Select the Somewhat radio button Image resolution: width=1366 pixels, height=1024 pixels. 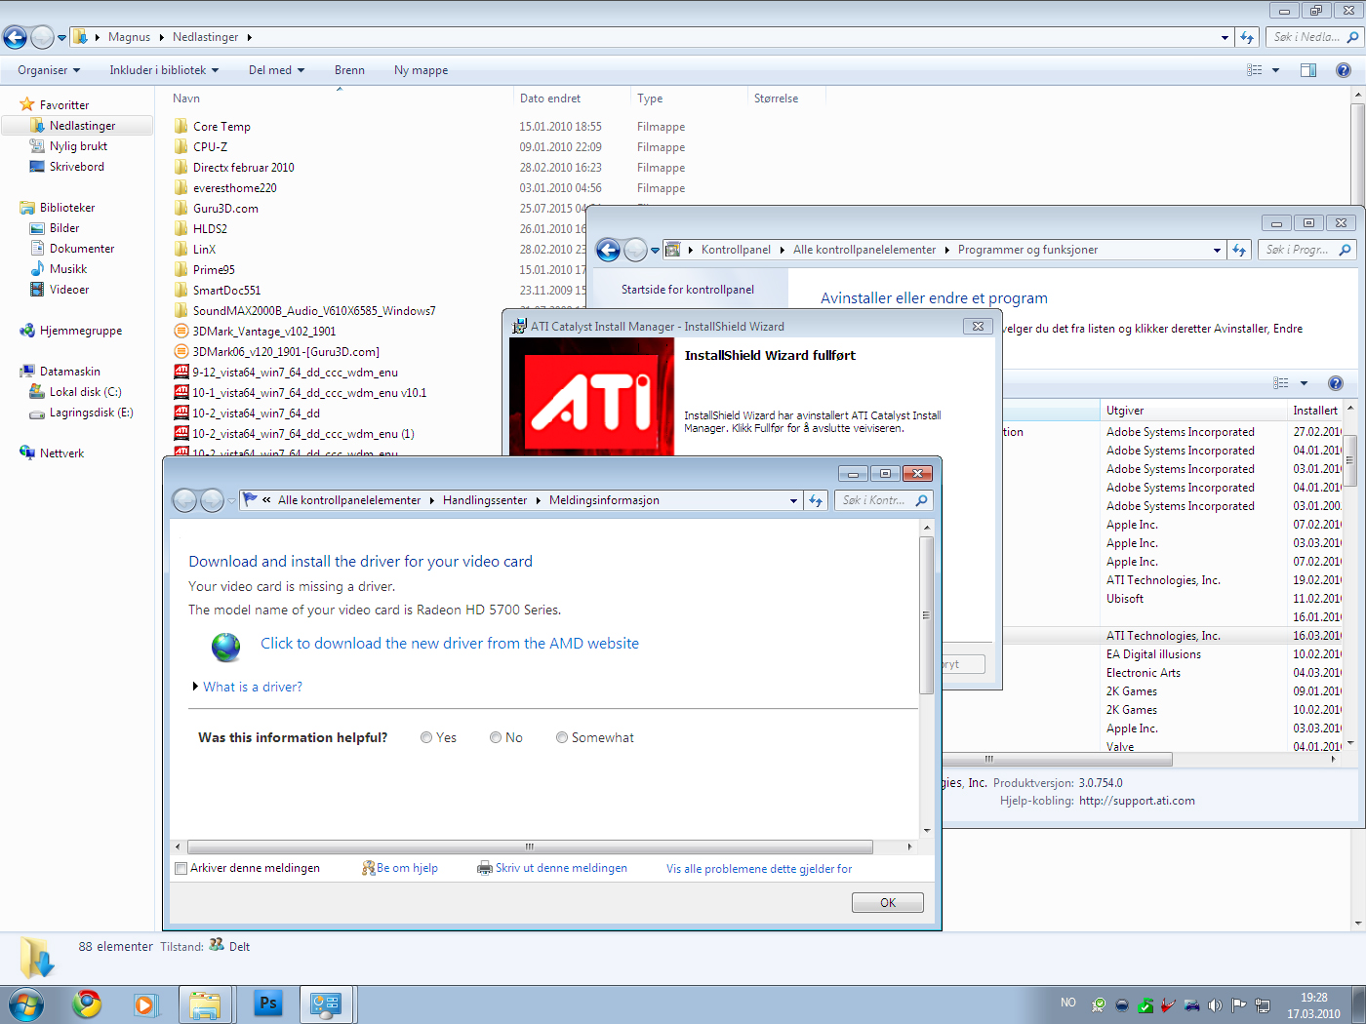(x=562, y=738)
